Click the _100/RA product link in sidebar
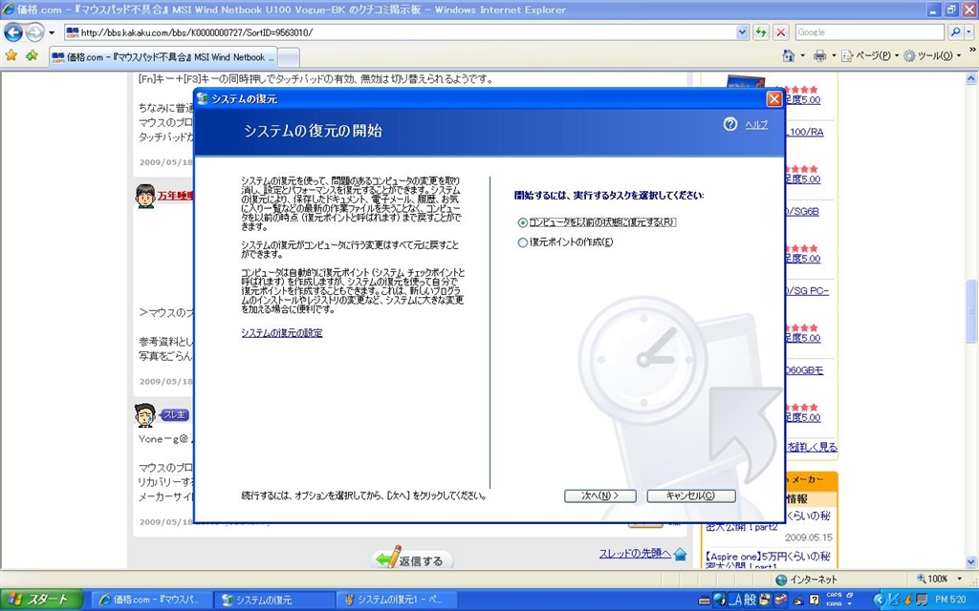This screenshot has height=611, width=979. tap(804, 132)
